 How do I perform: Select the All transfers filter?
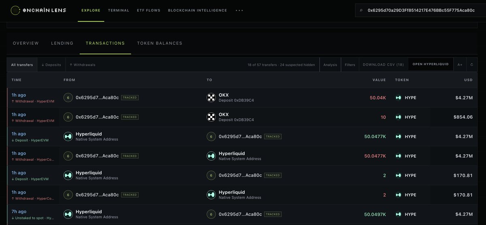tap(22, 65)
